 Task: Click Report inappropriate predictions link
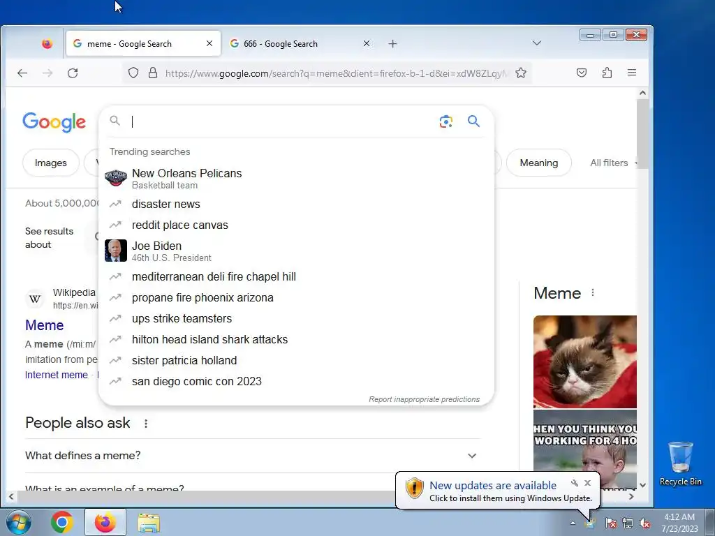point(424,399)
